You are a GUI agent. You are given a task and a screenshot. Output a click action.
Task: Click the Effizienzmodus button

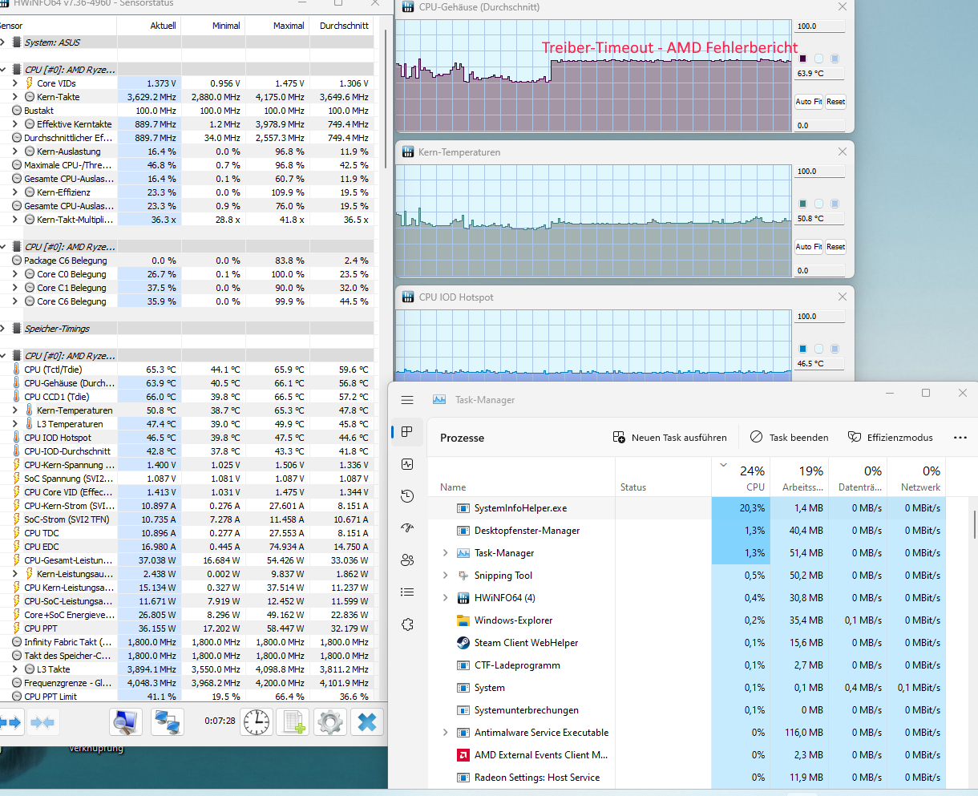point(891,438)
